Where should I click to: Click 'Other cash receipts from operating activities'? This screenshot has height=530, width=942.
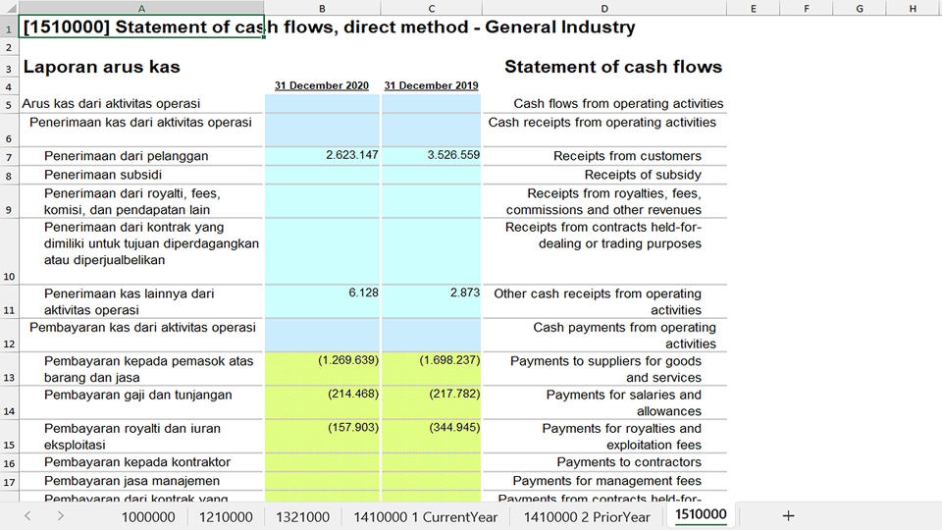click(604, 301)
